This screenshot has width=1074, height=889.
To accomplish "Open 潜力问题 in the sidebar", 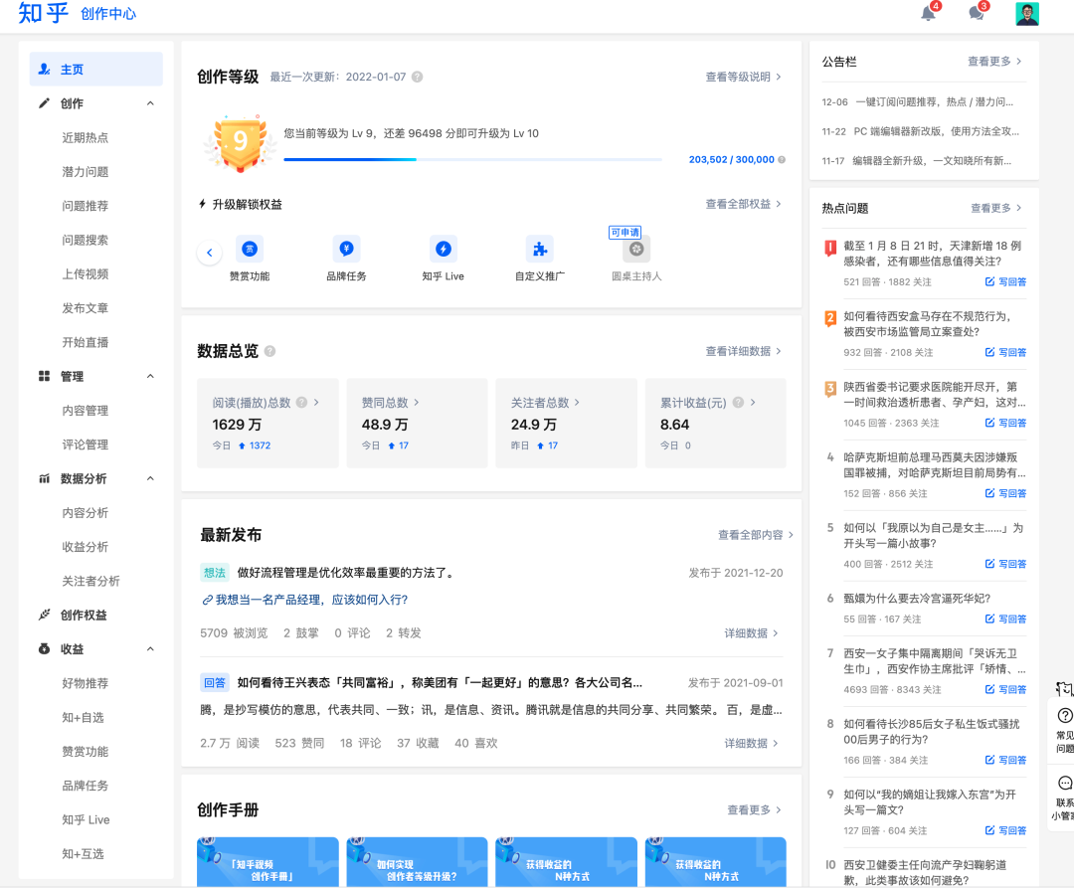I will coord(85,172).
